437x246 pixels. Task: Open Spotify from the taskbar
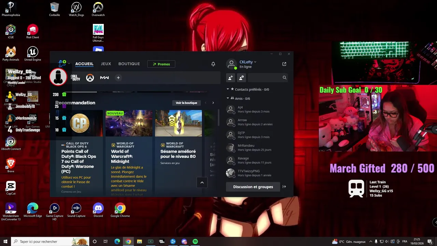pyautogui.click(x=195, y=242)
